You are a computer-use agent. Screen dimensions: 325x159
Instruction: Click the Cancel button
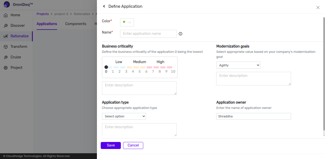pyautogui.click(x=133, y=145)
